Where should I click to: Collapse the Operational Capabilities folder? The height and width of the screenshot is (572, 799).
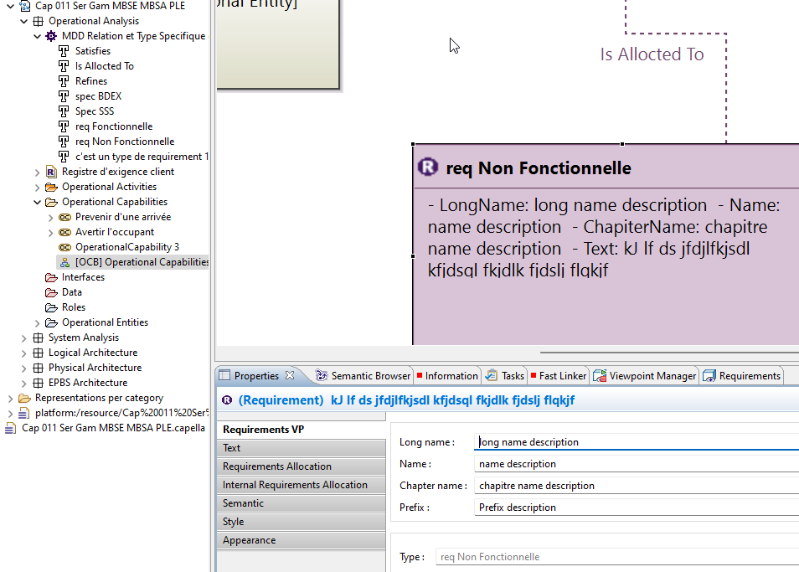coord(38,202)
